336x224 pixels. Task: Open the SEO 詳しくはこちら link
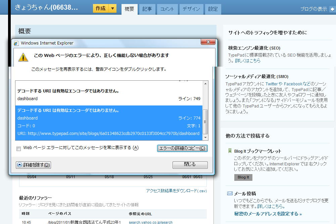pos(248,61)
